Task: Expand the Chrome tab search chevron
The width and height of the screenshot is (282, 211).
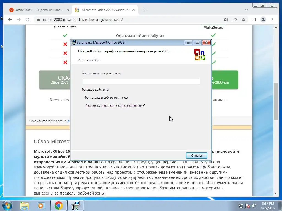Action: click(x=246, y=10)
